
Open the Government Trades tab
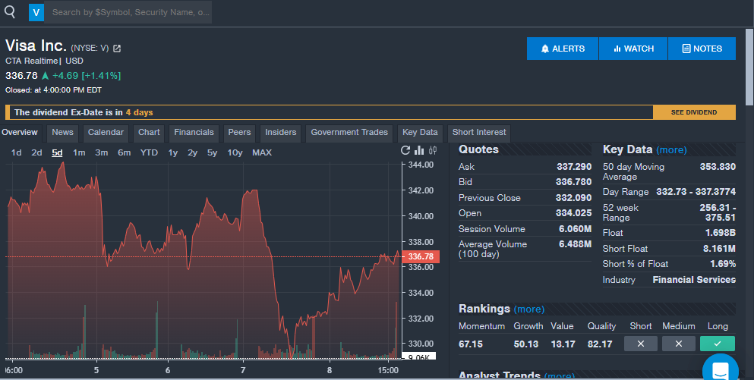tap(349, 133)
